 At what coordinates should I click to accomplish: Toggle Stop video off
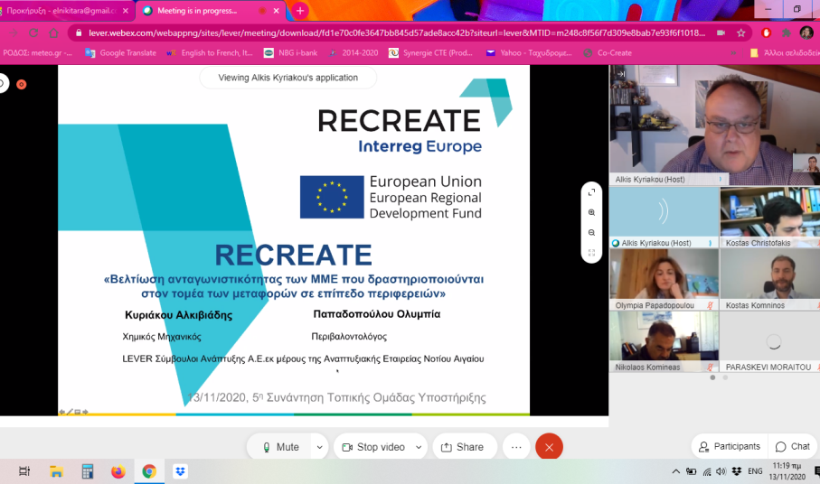pyautogui.click(x=372, y=447)
